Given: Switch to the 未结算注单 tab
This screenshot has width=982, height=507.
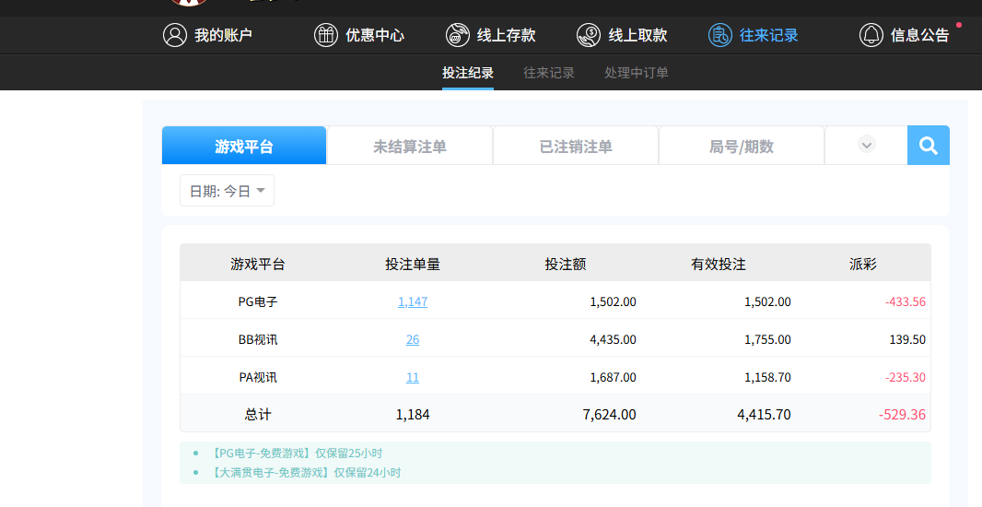Looking at the screenshot, I should [x=410, y=146].
